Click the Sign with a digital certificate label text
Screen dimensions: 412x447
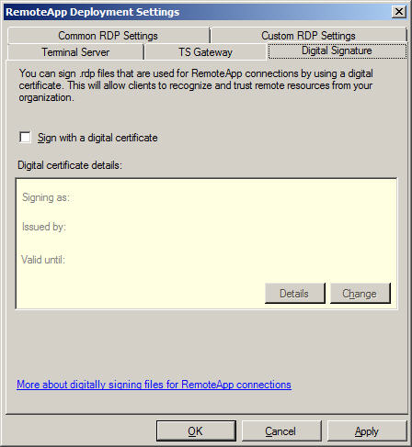click(97, 138)
